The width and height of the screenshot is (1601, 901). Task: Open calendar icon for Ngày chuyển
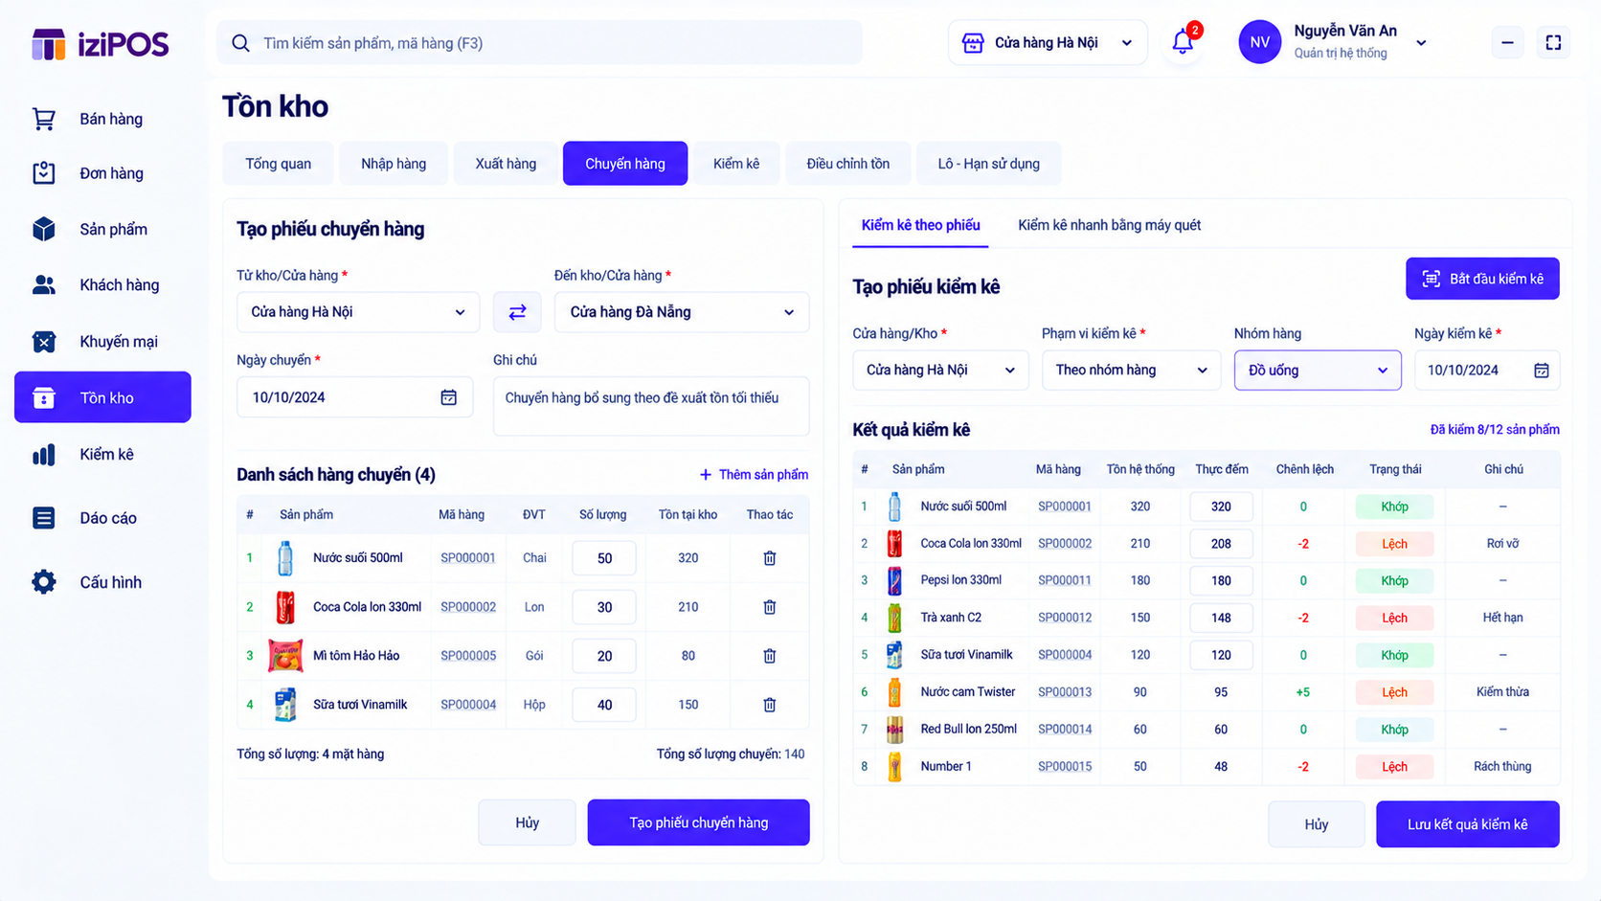pos(448,397)
